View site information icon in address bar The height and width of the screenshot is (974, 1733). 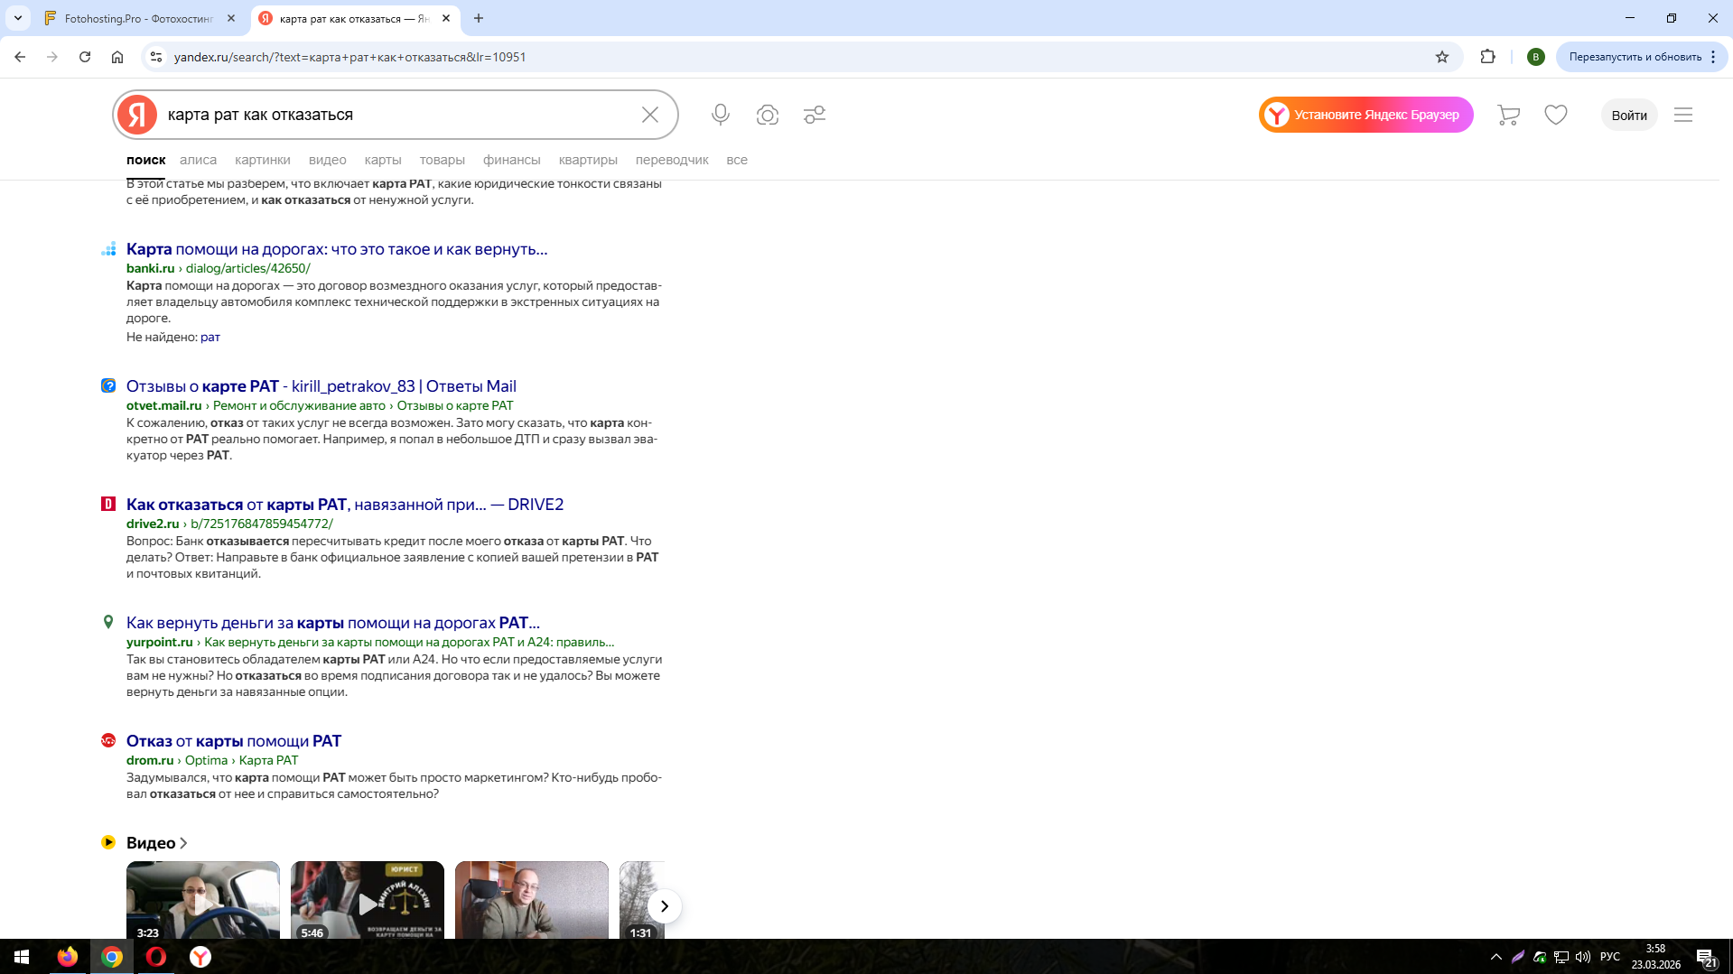pos(156,57)
